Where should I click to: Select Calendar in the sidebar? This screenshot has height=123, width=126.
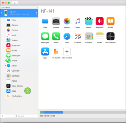19,71
